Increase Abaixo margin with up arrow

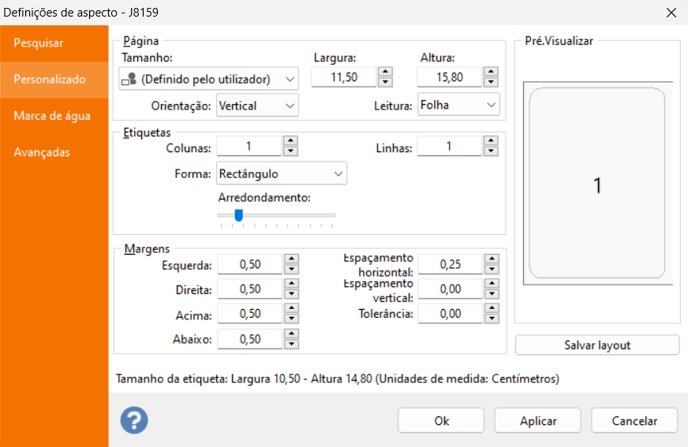click(291, 334)
